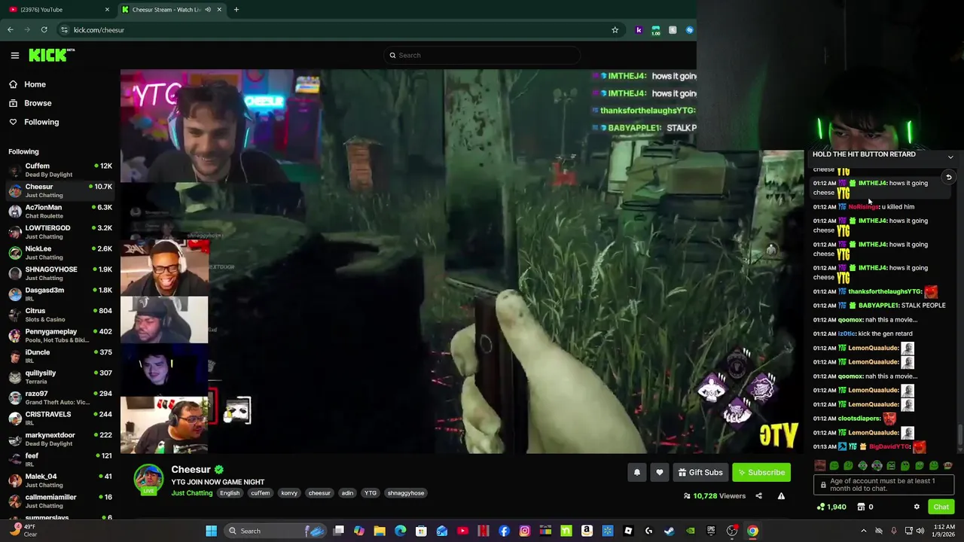The image size is (964, 542).
Task: Open the Kick sidebar hamburger menu
Action: [14, 55]
